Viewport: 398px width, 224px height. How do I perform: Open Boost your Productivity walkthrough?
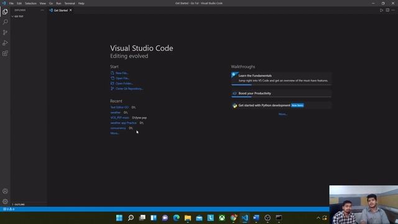click(281, 93)
